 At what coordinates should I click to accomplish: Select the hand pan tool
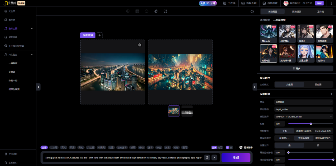tap(156, 11)
